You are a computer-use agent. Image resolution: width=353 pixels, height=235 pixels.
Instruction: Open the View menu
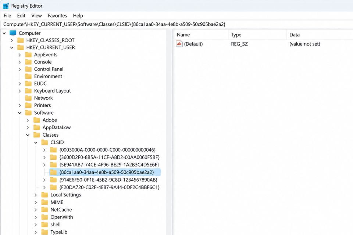point(36,16)
